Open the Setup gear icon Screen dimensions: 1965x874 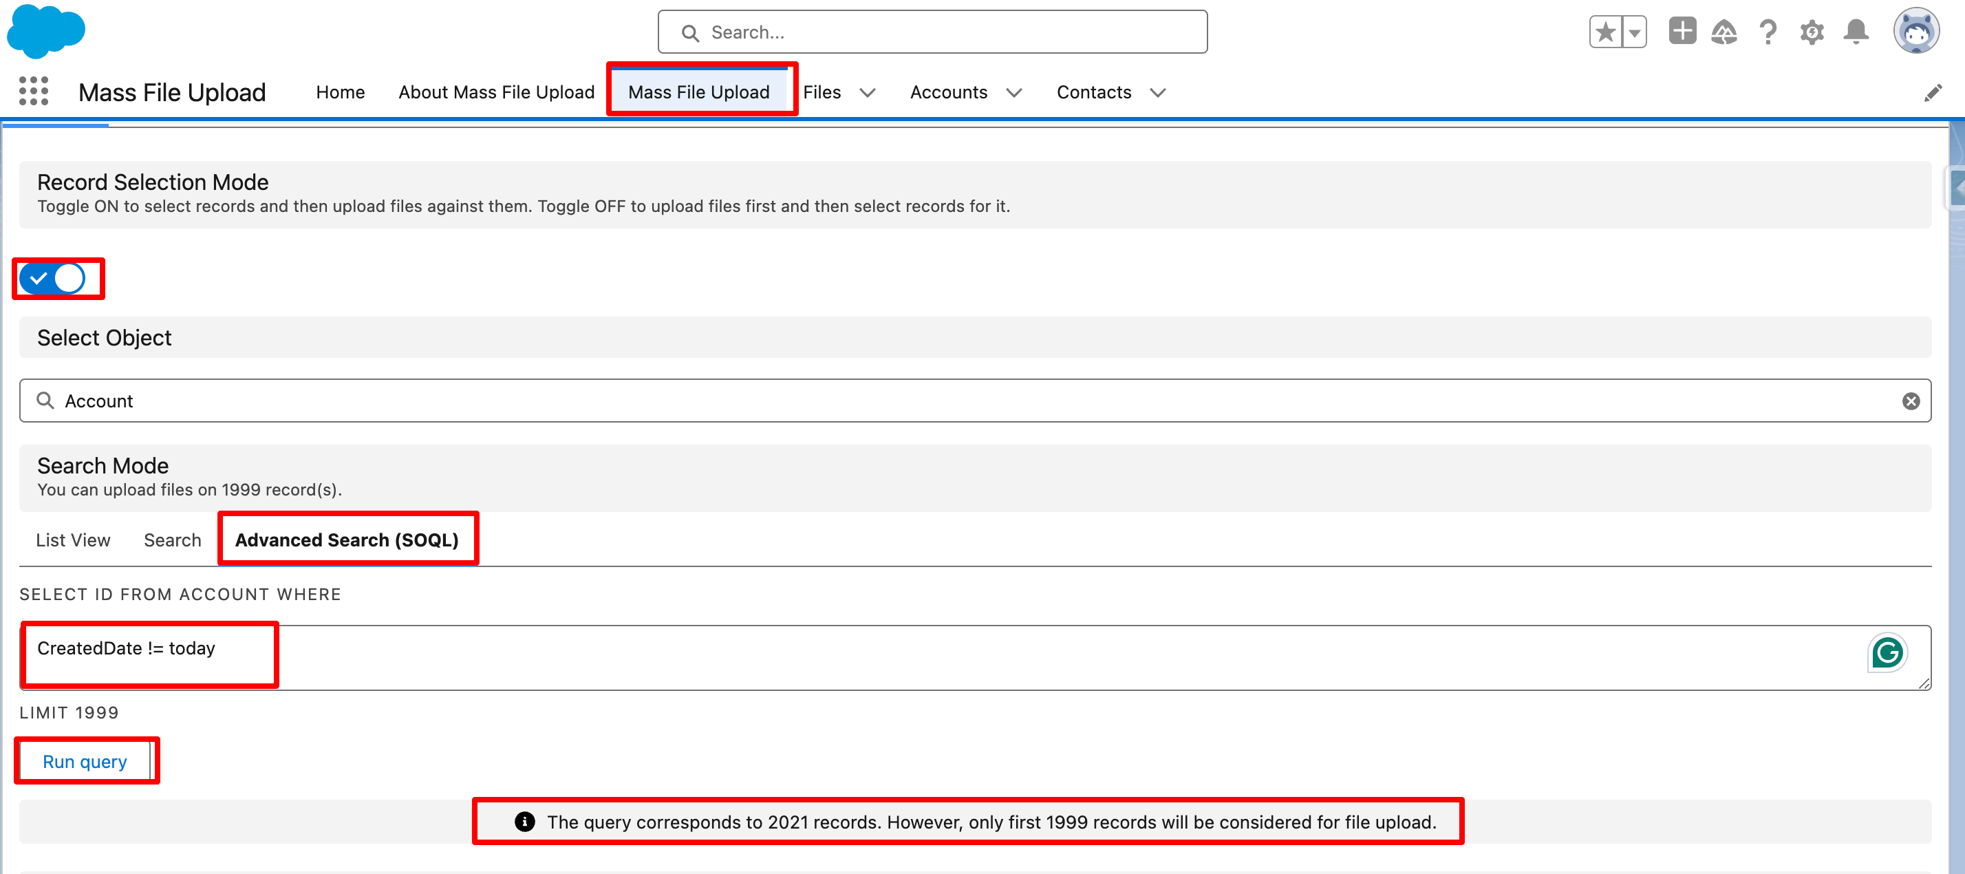point(1812,32)
